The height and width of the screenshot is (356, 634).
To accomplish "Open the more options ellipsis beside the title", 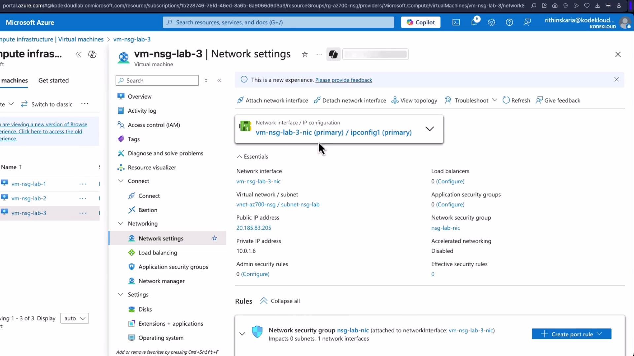I will click(319, 54).
